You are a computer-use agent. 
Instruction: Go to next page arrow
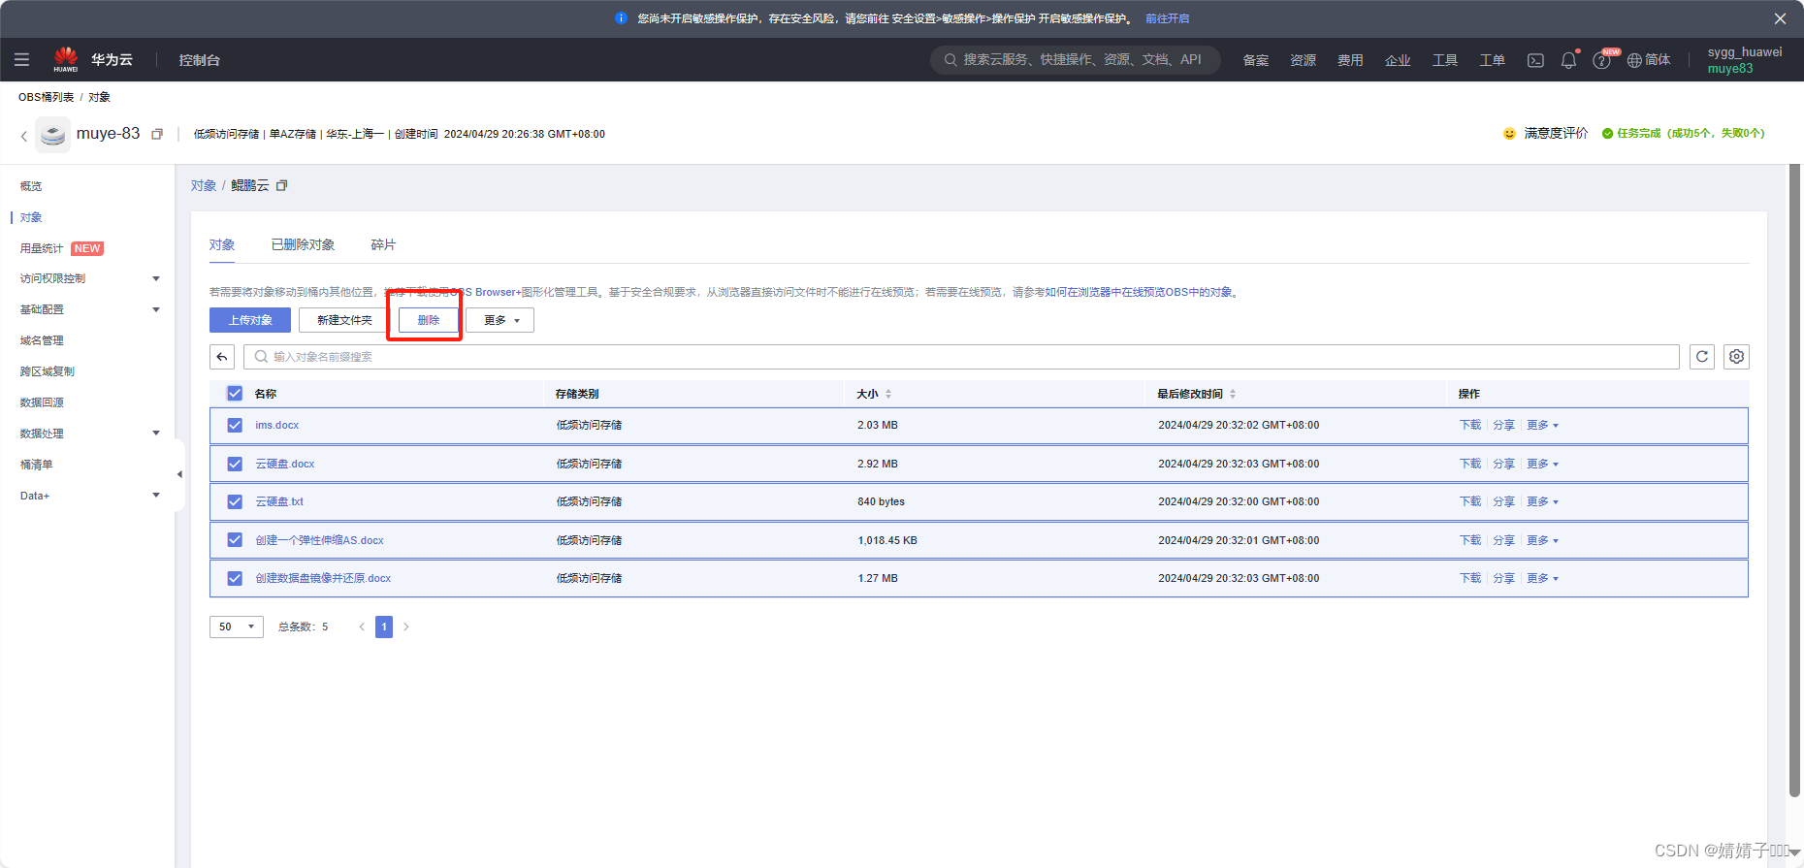click(406, 627)
